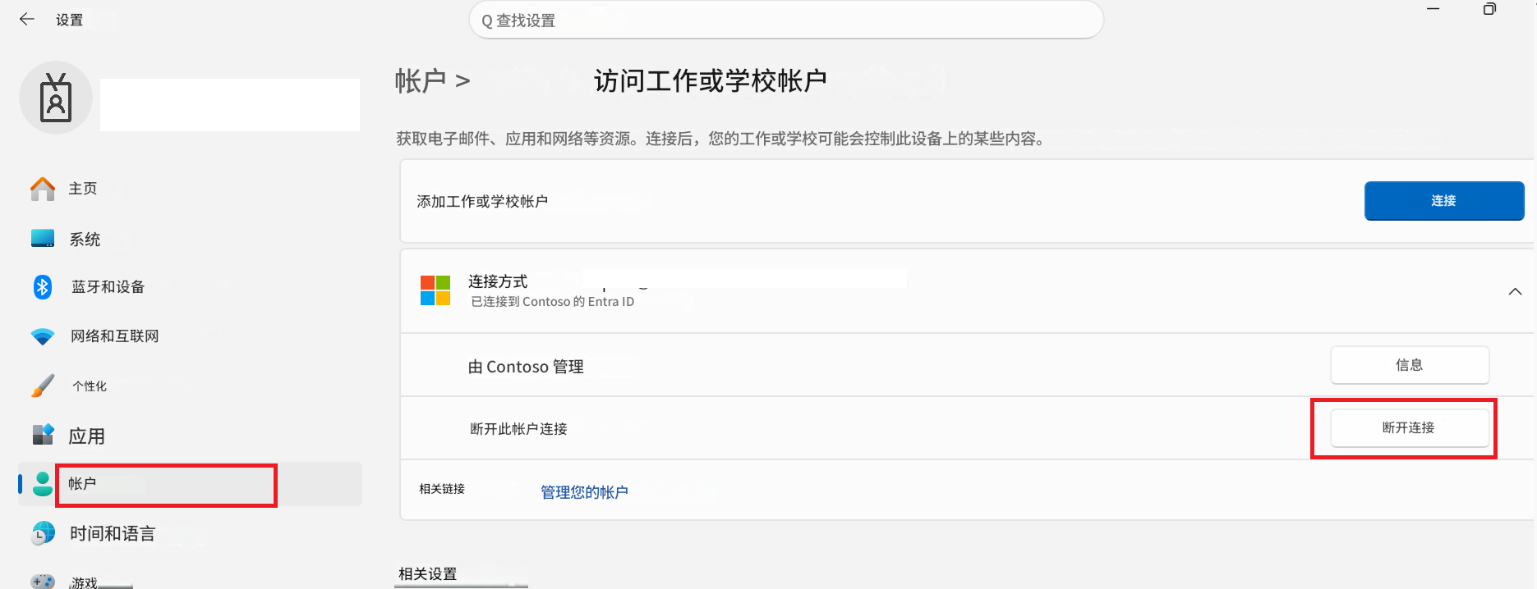Click the 相关设置 heading
This screenshot has width=1537, height=589.
pyautogui.click(x=427, y=574)
